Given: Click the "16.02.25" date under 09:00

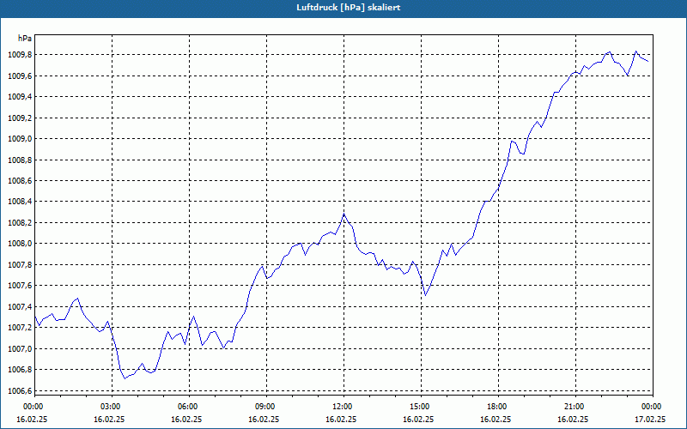Looking at the screenshot, I should coord(264,419).
